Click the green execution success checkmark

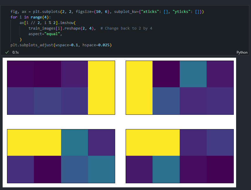tap(7, 52)
